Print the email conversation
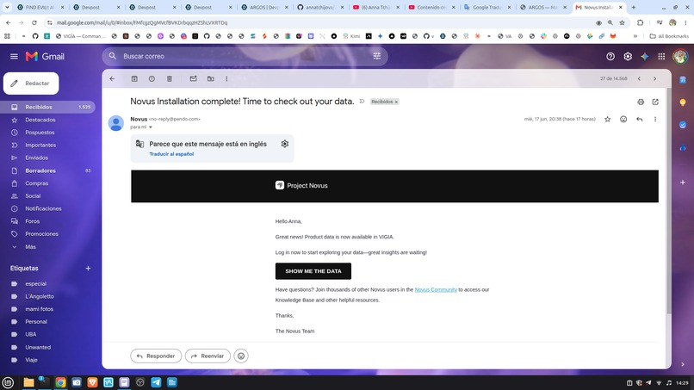 pos(641,102)
